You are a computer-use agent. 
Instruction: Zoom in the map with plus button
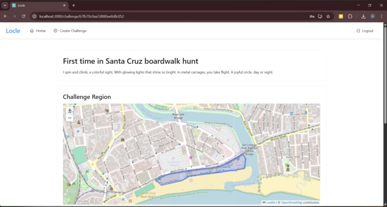coord(70,110)
